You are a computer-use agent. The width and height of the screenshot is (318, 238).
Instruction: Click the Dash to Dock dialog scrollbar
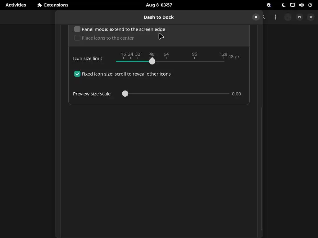pos(261,168)
